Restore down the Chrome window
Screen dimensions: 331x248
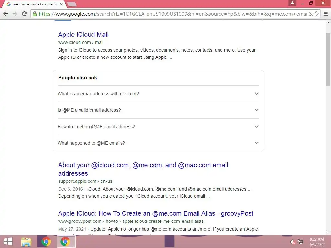point(311,3)
